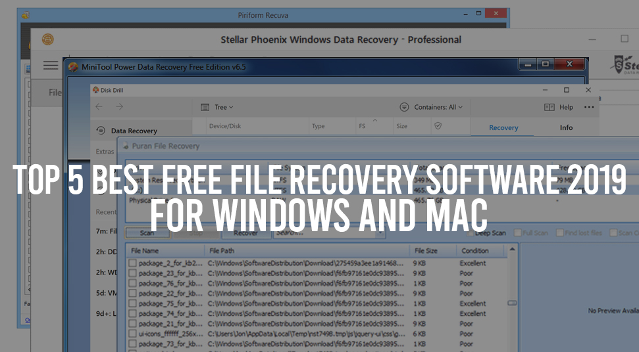The height and width of the screenshot is (352, 639).
Task: Click the 275459a3ee1a91468 download path
Action: pyautogui.click(x=305, y=263)
